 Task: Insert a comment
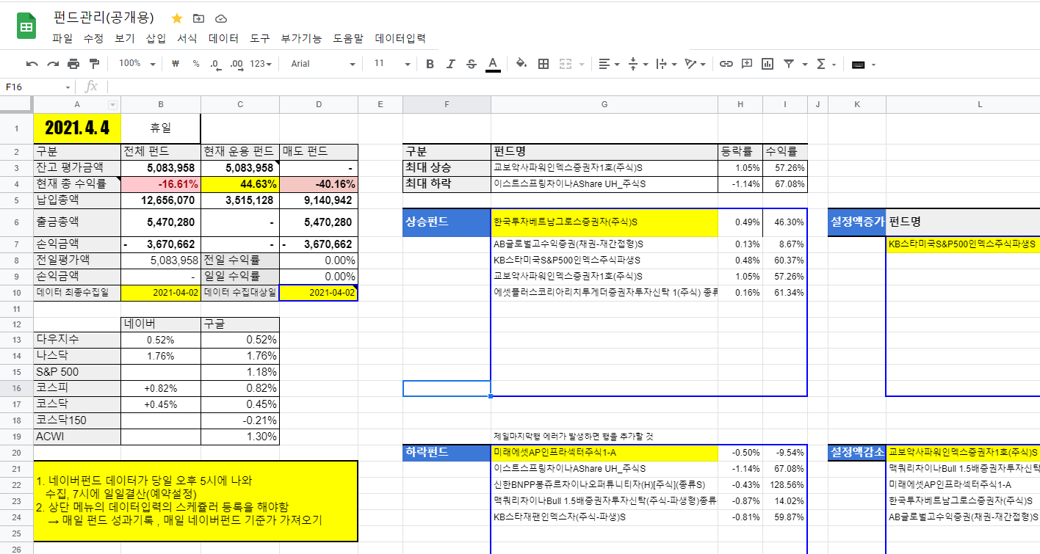[x=747, y=64]
